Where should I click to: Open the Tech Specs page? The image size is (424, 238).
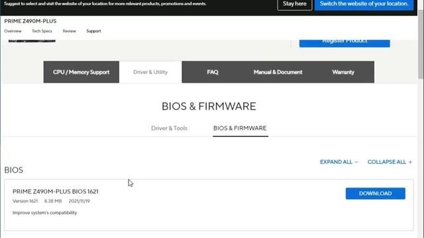pos(42,31)
